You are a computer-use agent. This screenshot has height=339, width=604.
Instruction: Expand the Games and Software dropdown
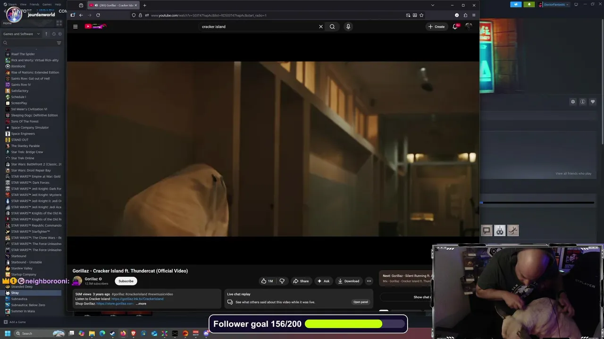click(21, 34)
